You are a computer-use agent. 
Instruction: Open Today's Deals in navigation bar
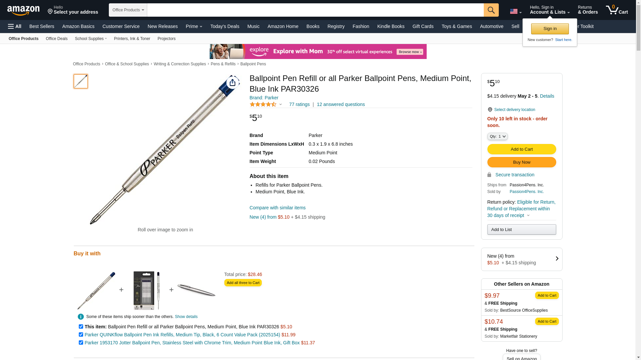tap(225, 26)
